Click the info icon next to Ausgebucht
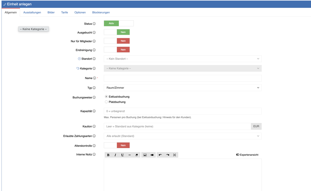Screen dimensions: 311x191 point(94,32)
